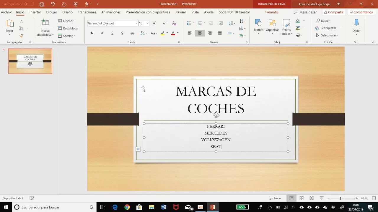Viewport: 378px width, 212px height.
Task: Apply red font color
Action: pyautogui.click(x=173, y=33)
